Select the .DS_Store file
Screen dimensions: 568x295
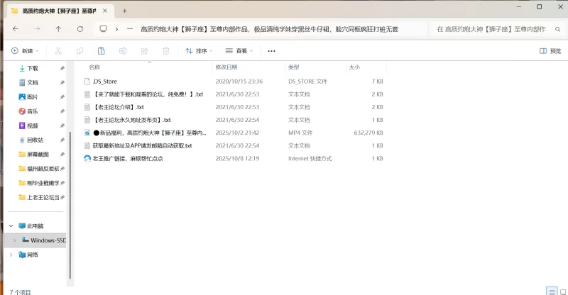point(104,82)
